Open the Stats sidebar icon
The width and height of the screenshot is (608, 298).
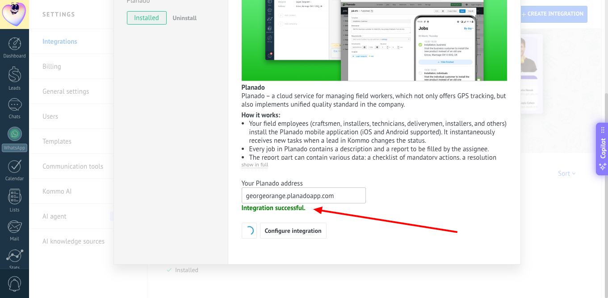[14, 259]
